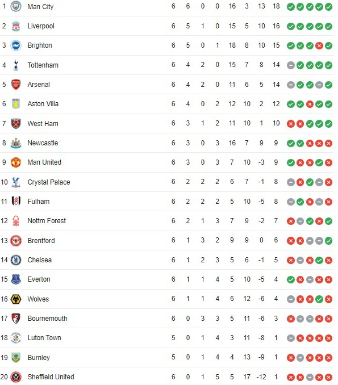
Task: Click Man City's 18 points value
Action: pyautogui.click(x=276, y=6)
